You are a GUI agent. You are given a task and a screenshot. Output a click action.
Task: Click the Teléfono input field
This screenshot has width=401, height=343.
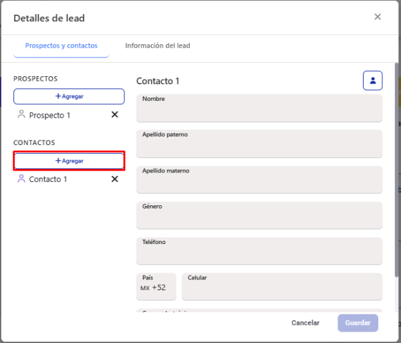[259, 251]
